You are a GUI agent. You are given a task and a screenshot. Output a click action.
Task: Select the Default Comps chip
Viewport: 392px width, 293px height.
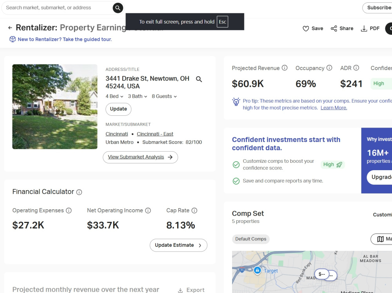pos(251,239)
